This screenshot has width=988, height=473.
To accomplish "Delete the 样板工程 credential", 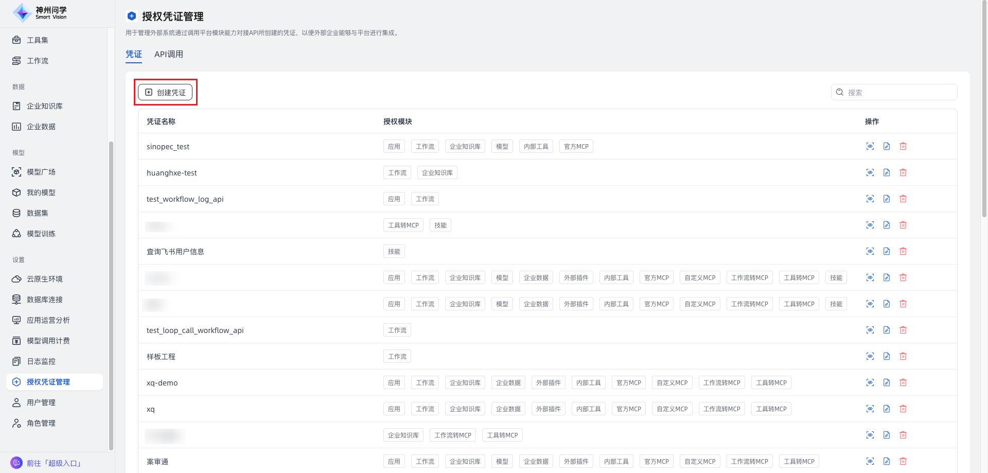I will point(903,356).
